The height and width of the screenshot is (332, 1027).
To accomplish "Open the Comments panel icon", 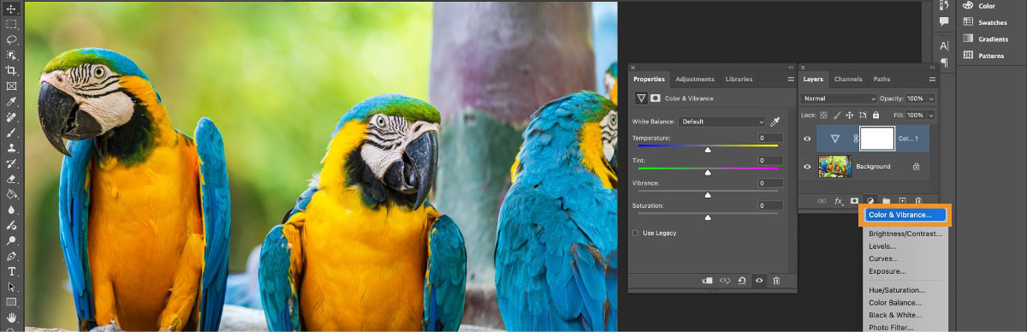I will 944,22.
